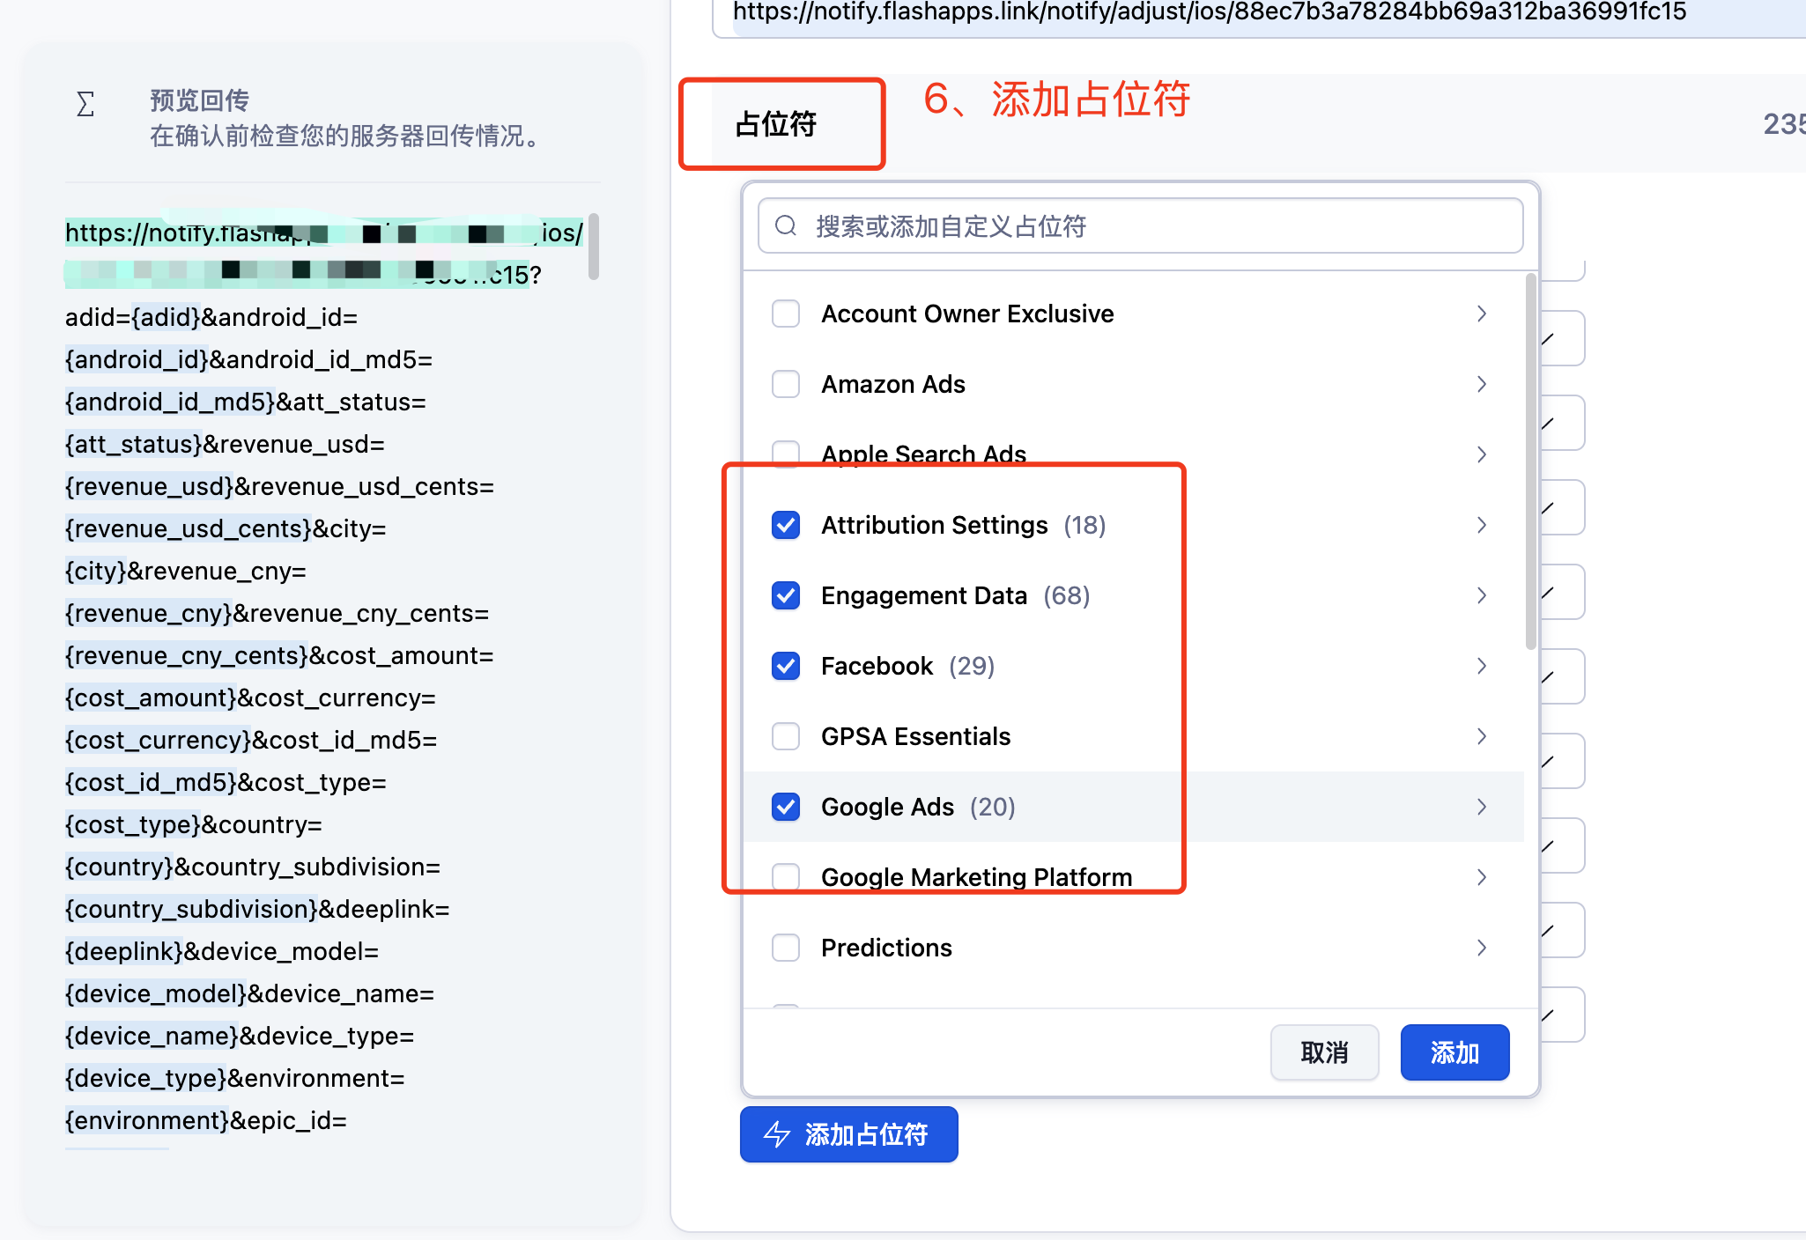This screenshot has width=1806, height=1240.
Task: Check the Predictions placeholder group
Action: pos(785,947)
